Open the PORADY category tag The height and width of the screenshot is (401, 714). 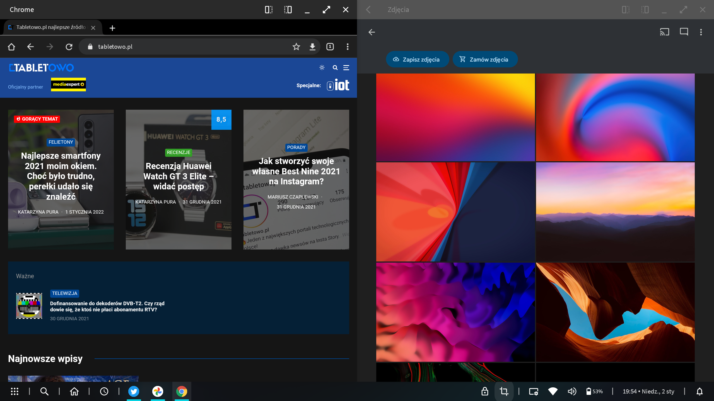point(296,148)
